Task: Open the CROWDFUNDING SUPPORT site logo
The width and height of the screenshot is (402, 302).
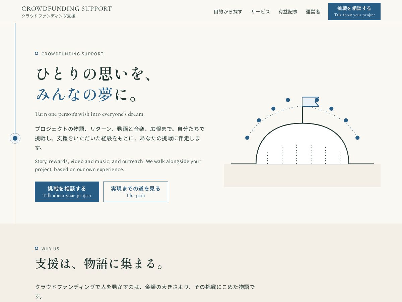Action: pos(67,12)
